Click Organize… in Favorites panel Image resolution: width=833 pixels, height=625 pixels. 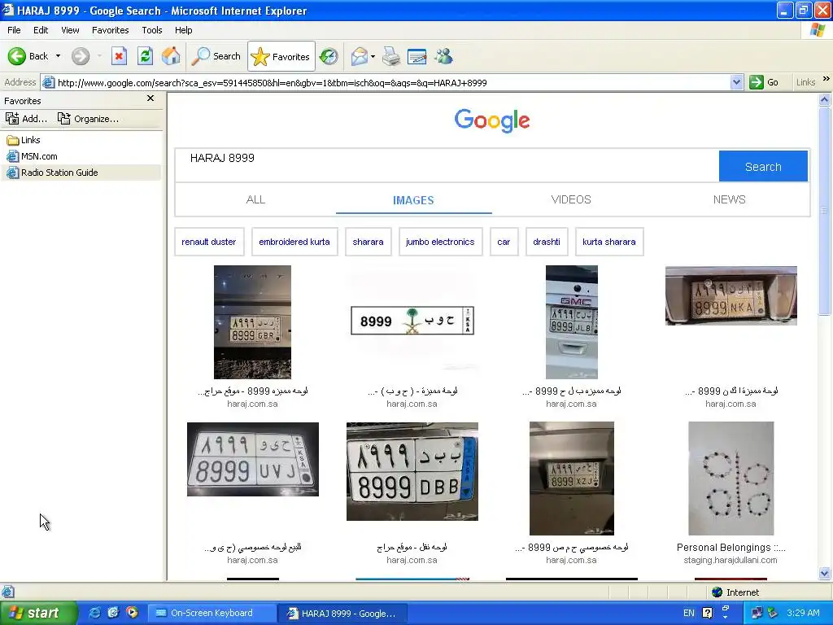(88, 119)
